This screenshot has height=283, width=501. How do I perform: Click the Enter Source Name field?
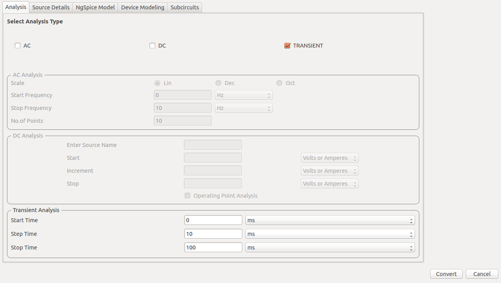pos(213,145)
